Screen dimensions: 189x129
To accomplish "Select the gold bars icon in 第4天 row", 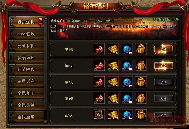I will click(x=113, y=98).
